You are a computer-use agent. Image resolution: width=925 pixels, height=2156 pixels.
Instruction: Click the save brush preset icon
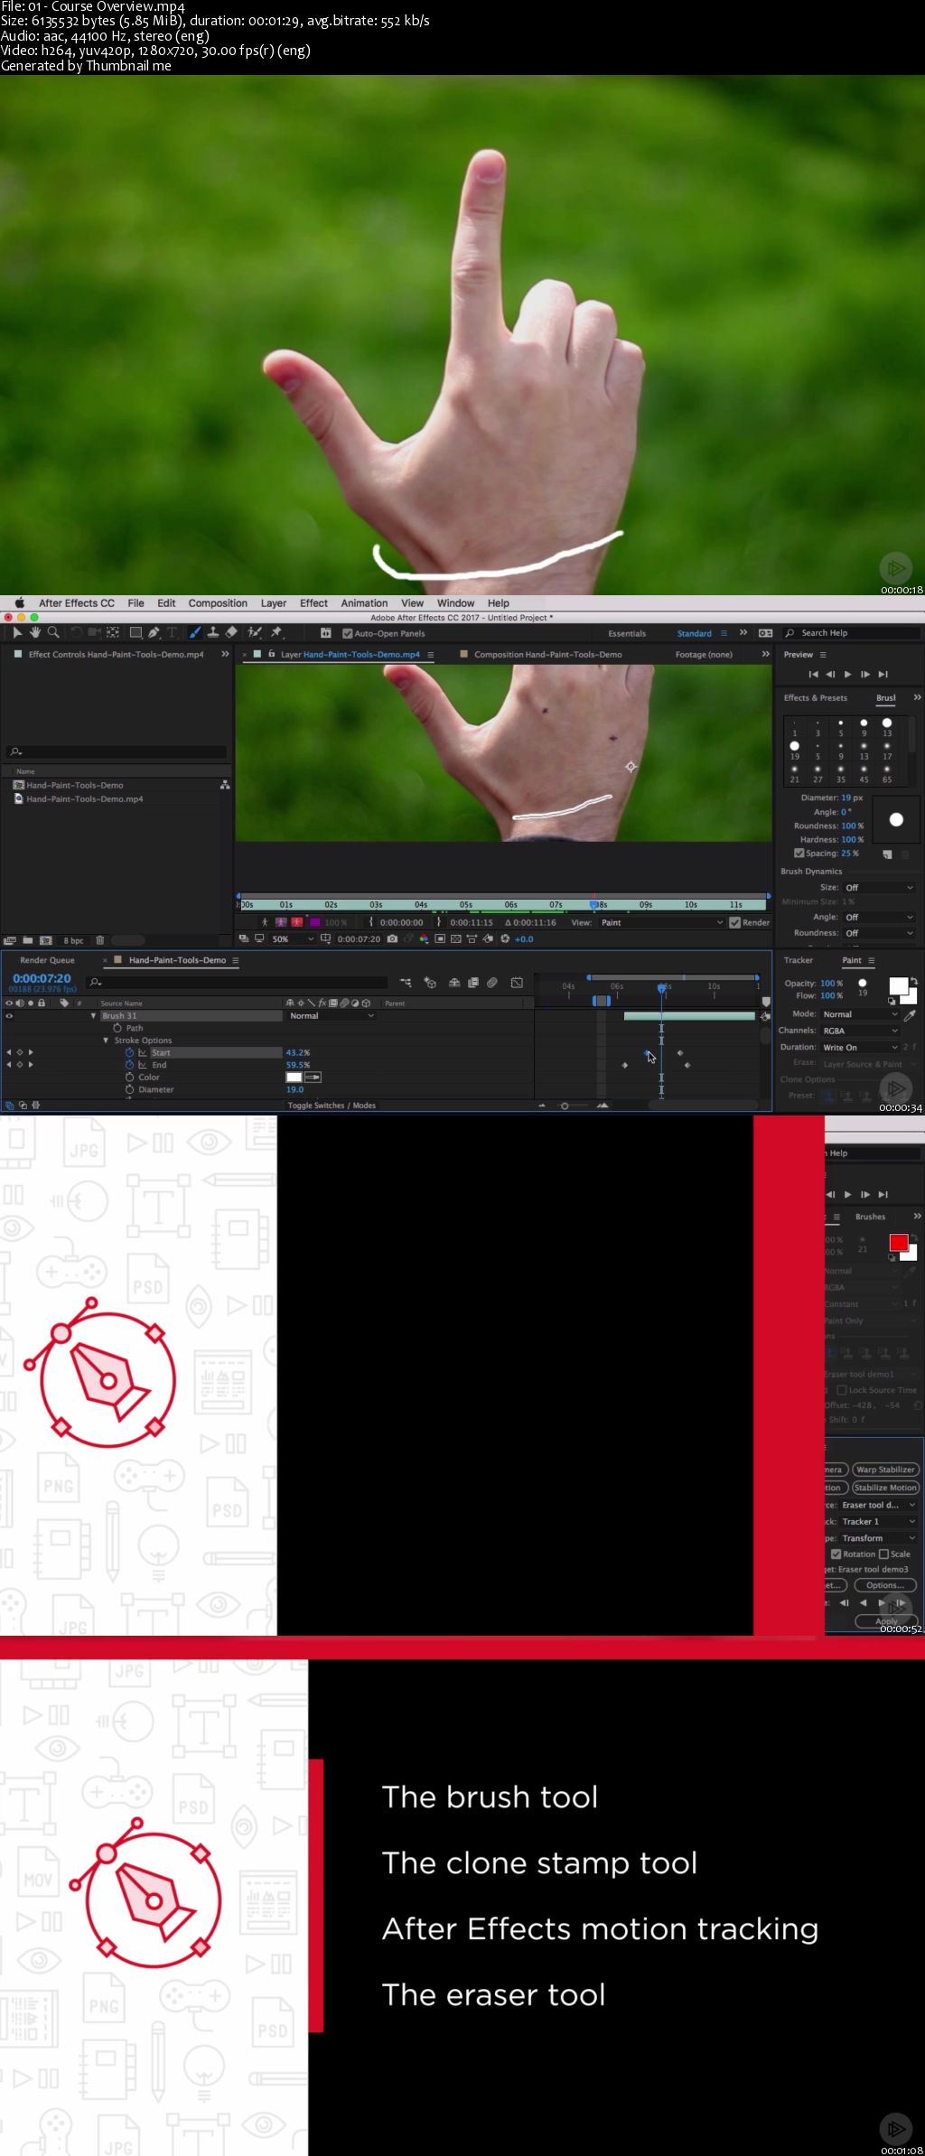(x=887, y=854)
